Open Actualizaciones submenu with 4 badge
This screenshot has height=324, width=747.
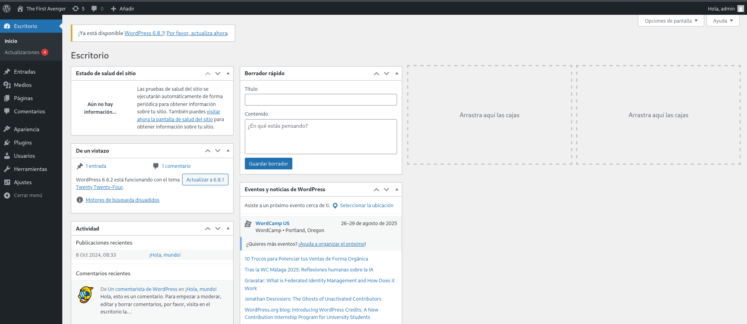26,52
